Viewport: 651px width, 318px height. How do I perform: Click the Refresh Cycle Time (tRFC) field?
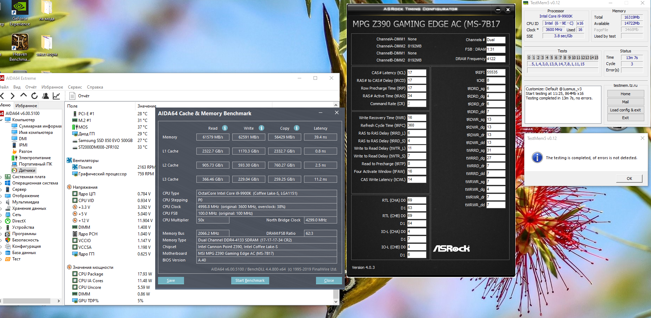(x=417, y=125)
